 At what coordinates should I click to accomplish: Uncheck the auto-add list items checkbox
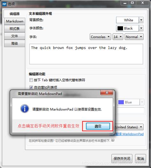pyautogui.click(x=31, y=87)
